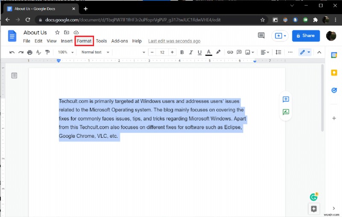Toggle bold formatting
The width and height of the screenshot is (342, 217).
pos(182,52)
